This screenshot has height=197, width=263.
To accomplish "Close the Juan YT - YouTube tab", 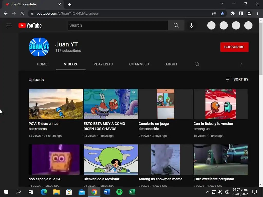I will coord(60,4).
